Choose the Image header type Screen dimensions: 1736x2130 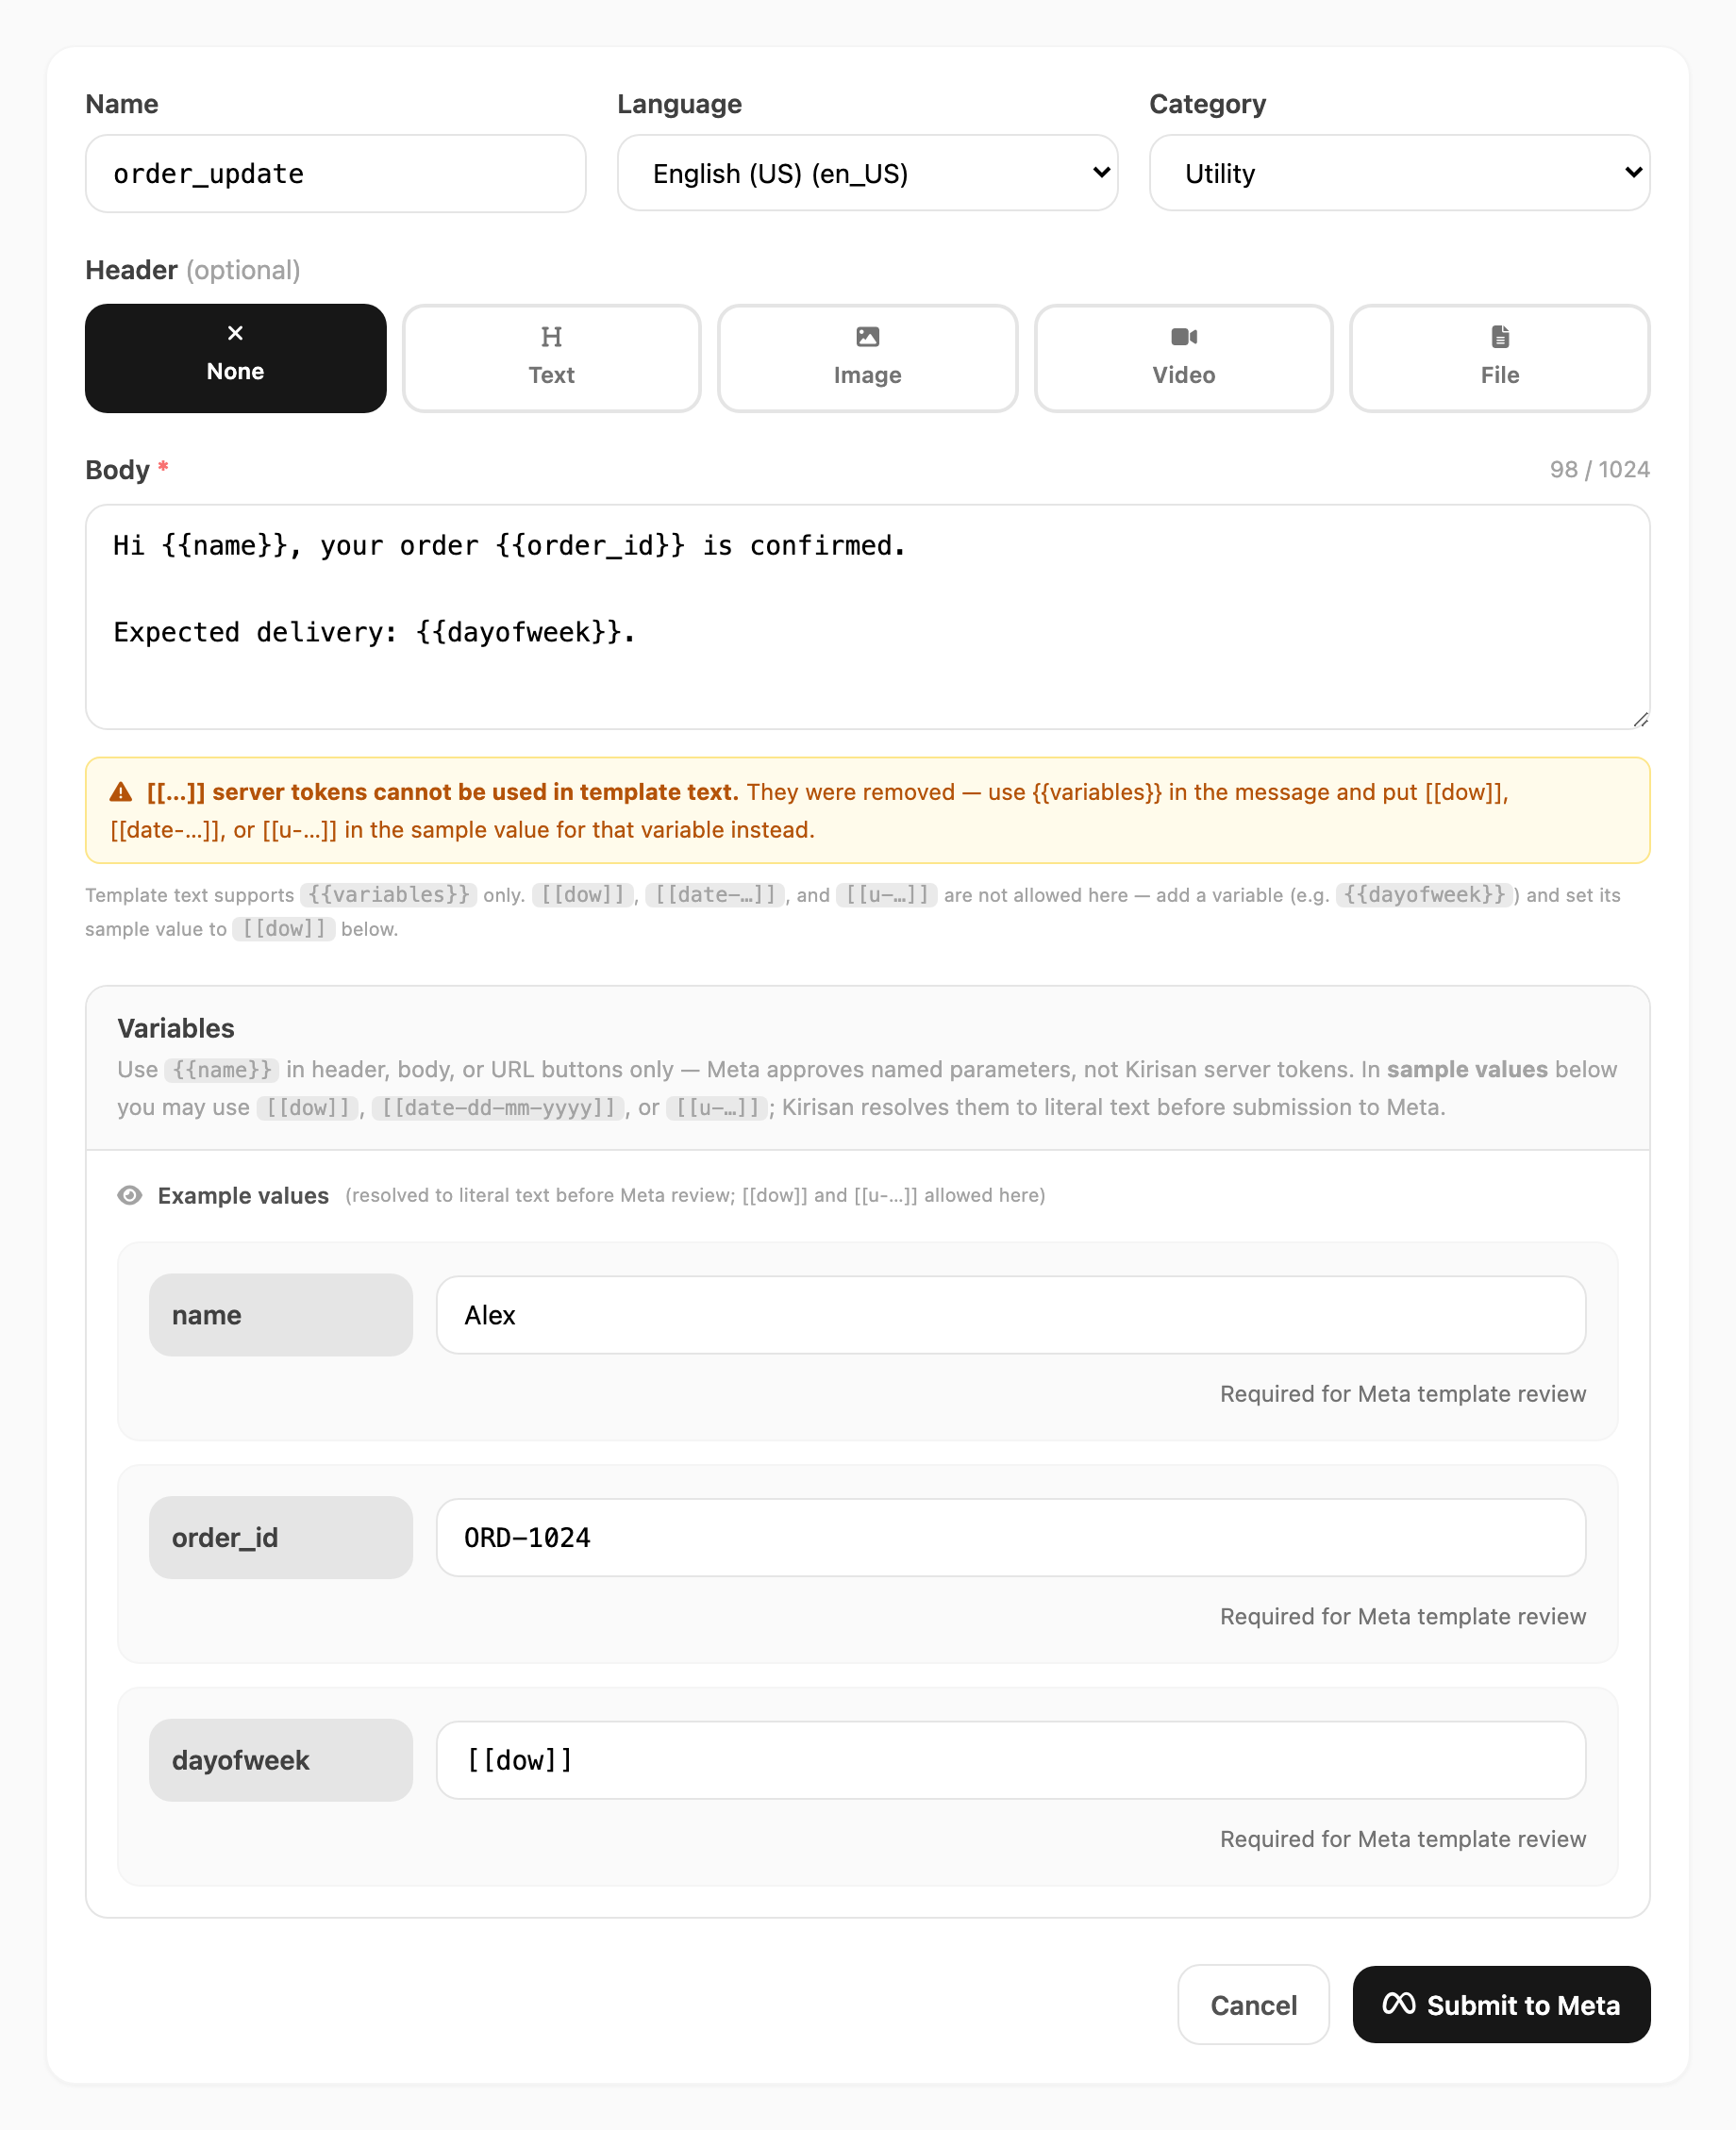(x=867, y=358)
